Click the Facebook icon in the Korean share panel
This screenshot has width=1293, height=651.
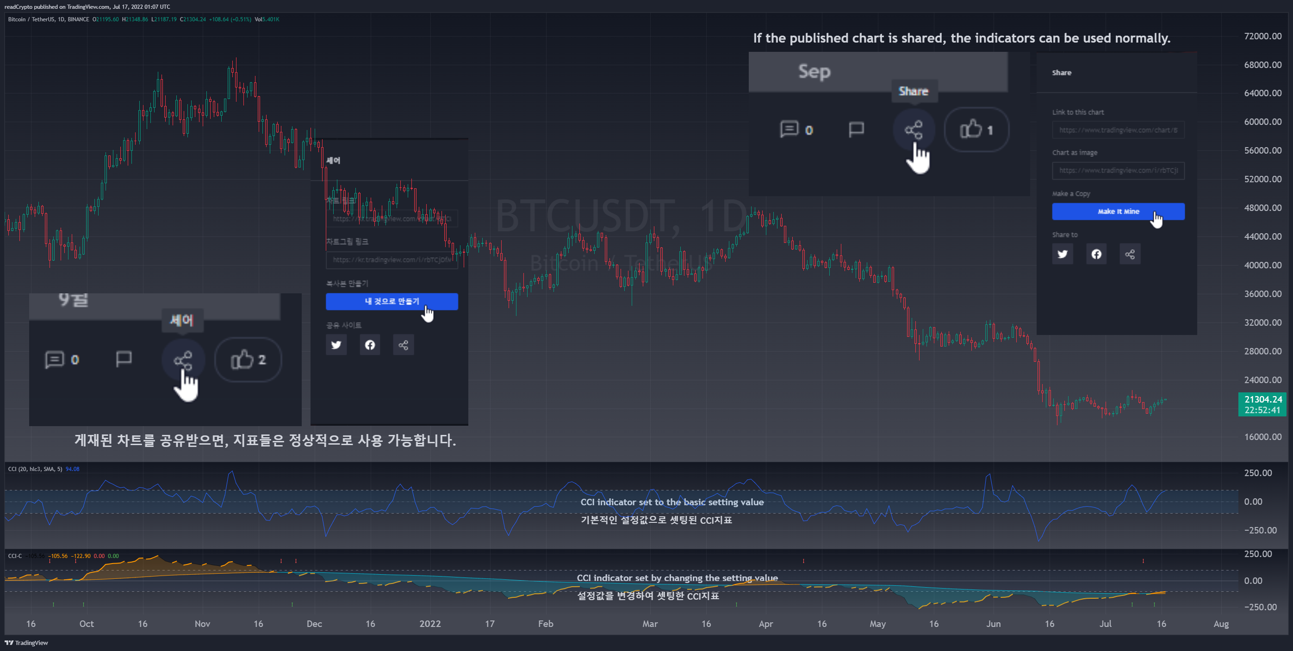pos(370,345)
